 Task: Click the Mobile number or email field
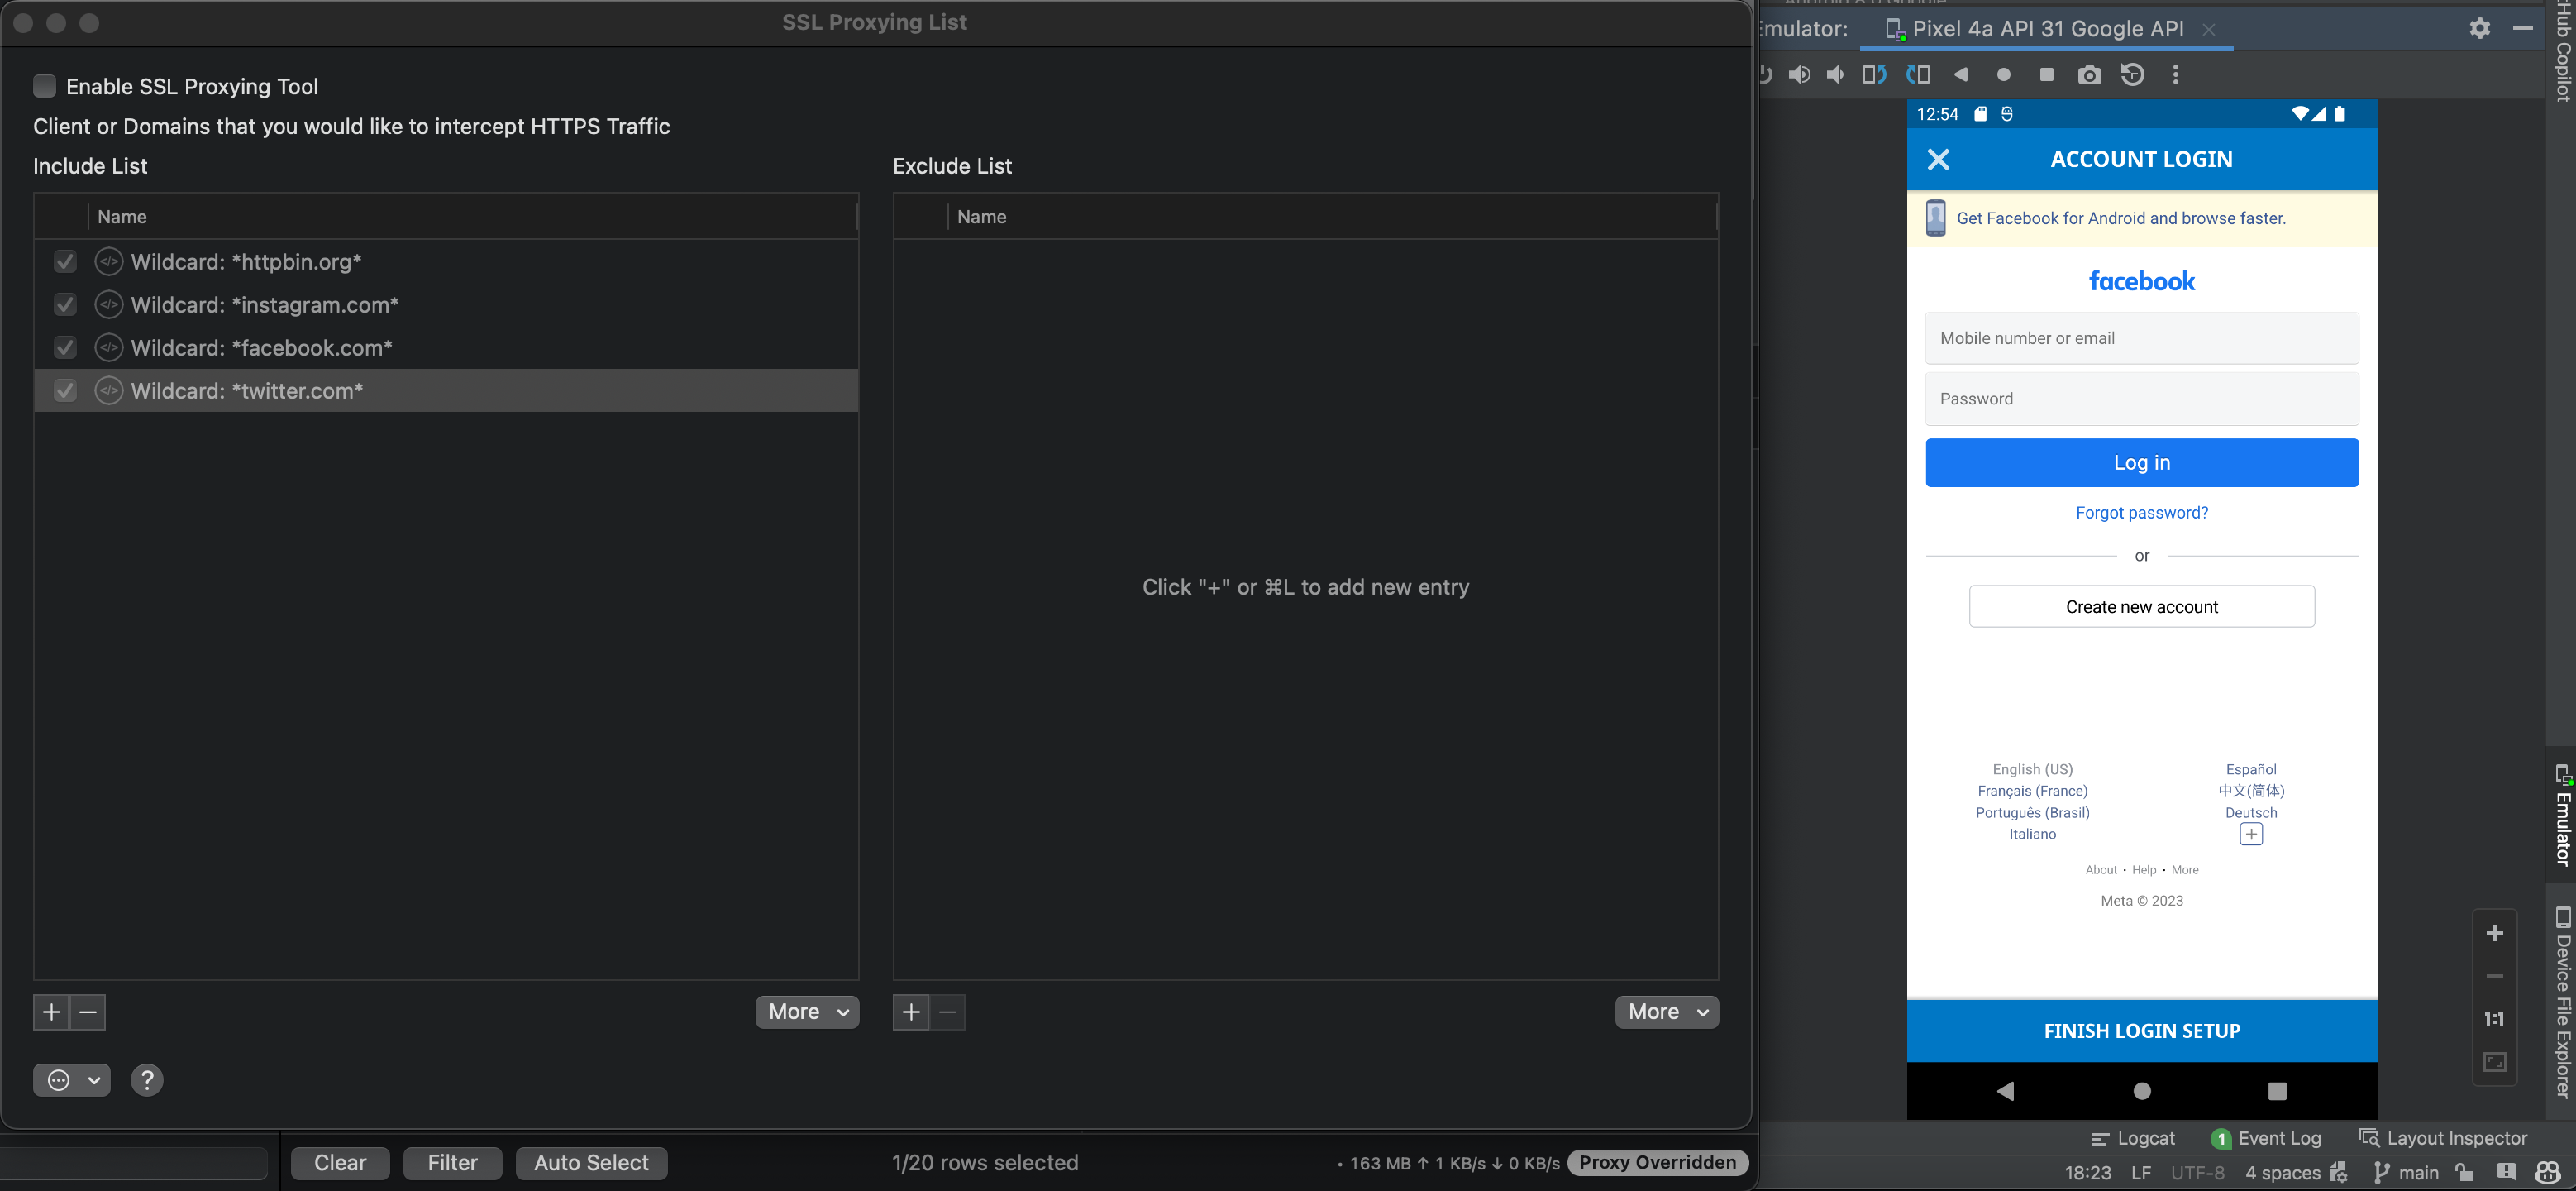[x=2141, y=337]
